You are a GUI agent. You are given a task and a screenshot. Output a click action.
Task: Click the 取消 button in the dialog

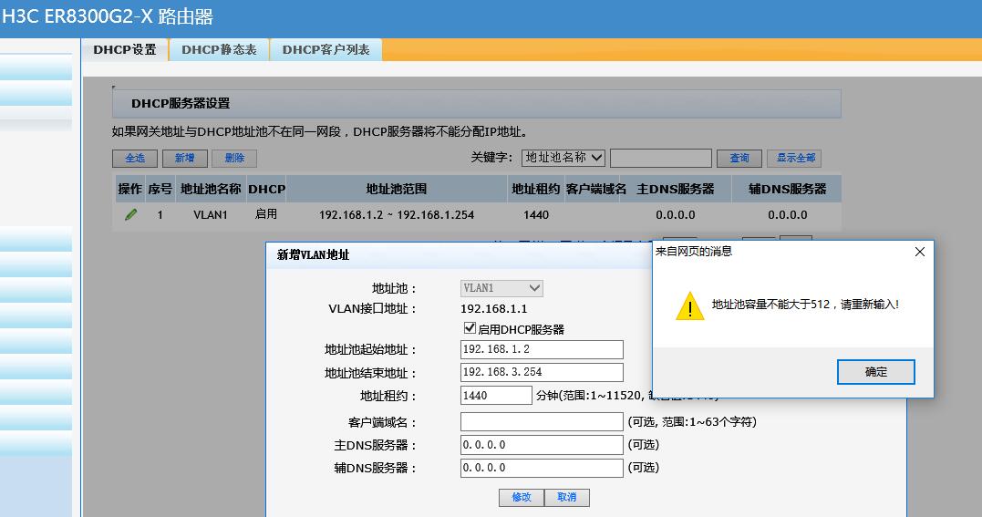[x=567, y=497]
